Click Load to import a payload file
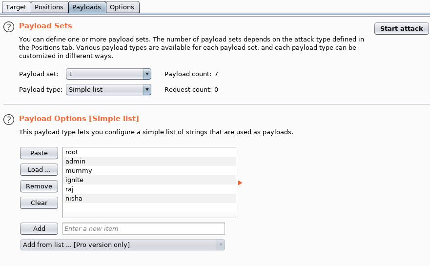430x266 pixels. 39,170
